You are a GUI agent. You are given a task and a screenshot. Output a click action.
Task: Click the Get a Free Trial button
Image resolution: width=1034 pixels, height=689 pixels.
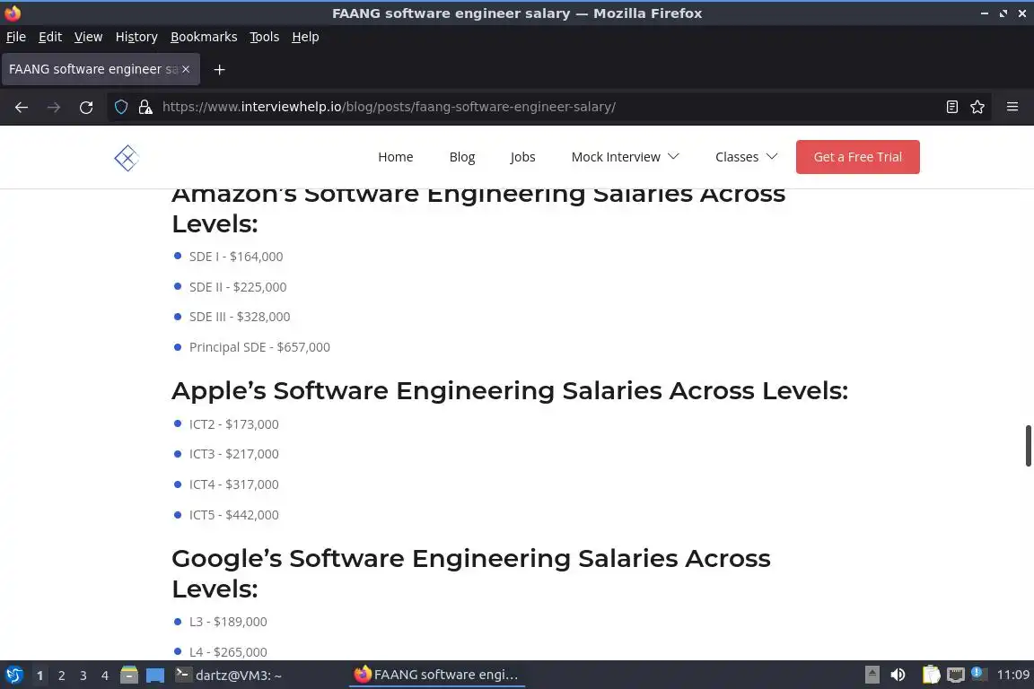[x=857, y=157]
